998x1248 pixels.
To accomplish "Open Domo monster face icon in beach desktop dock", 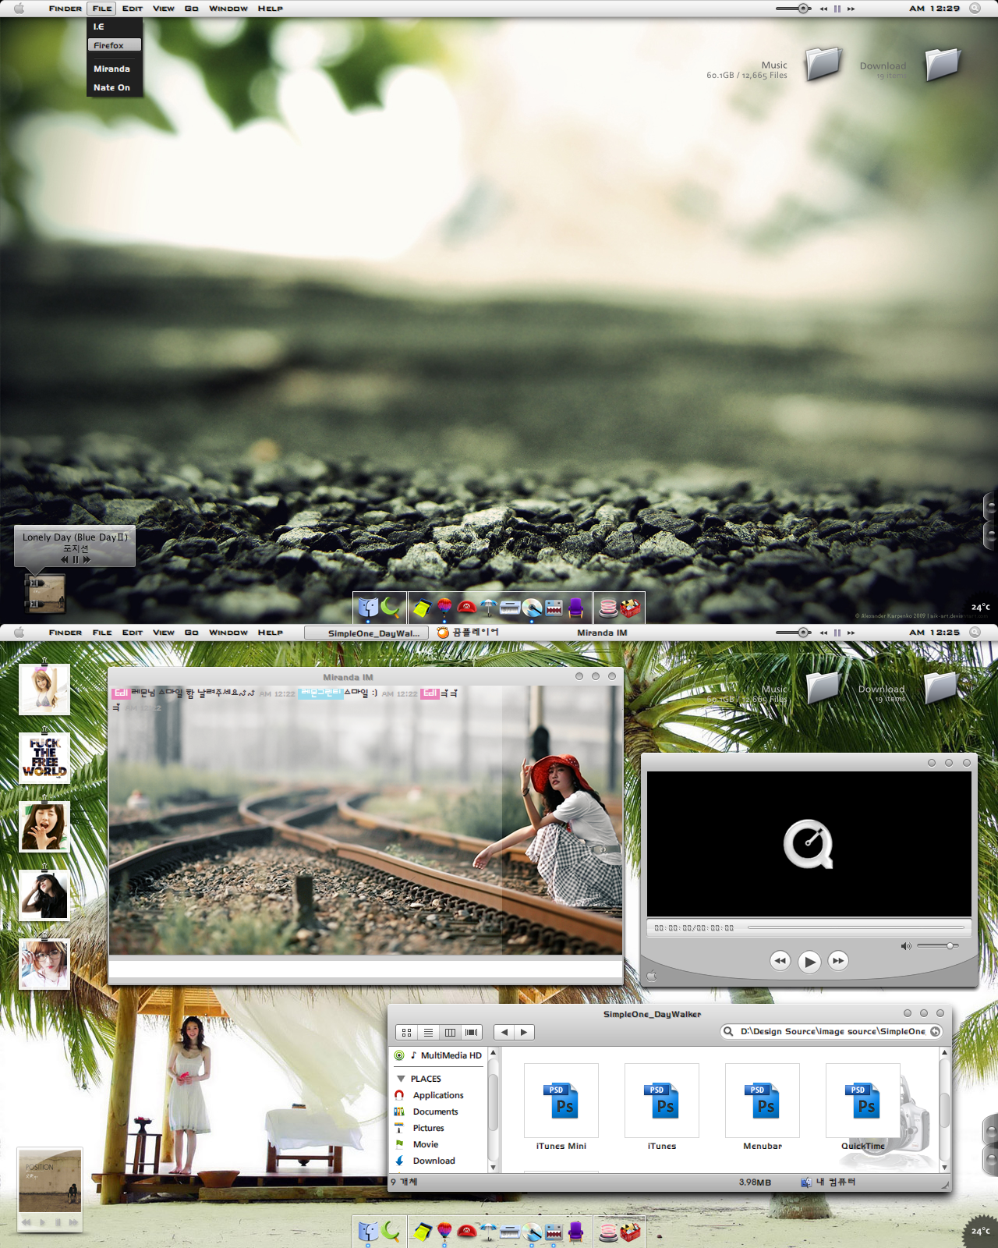I will click(x=554, y=1232).
